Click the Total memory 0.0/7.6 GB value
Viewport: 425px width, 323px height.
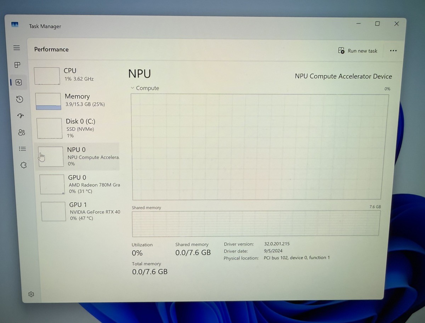pos(150,272)
